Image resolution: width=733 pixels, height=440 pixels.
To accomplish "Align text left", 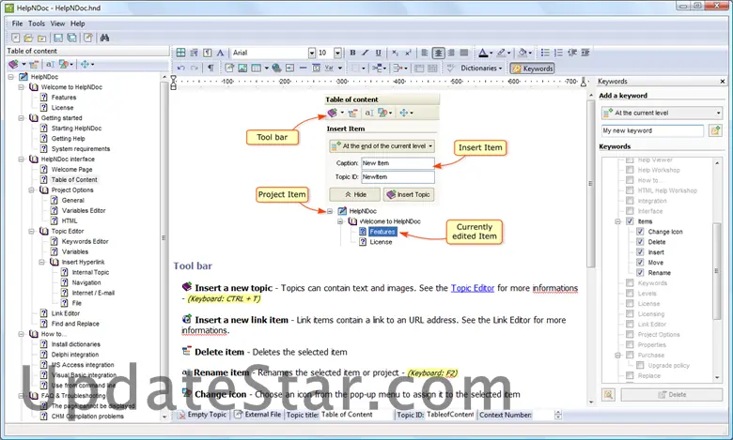I will (425, 53).
